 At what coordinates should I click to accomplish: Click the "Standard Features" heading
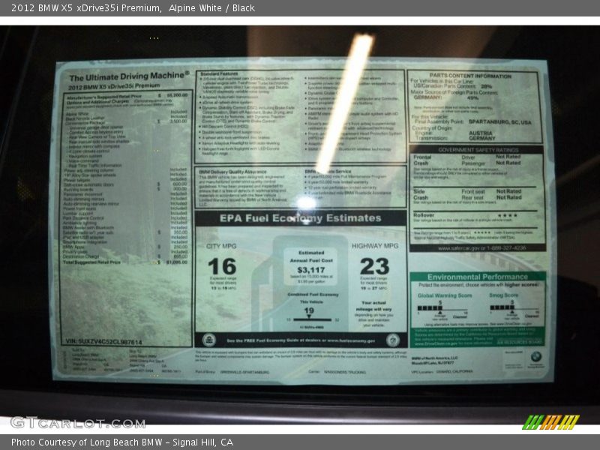tap(219, 73)
